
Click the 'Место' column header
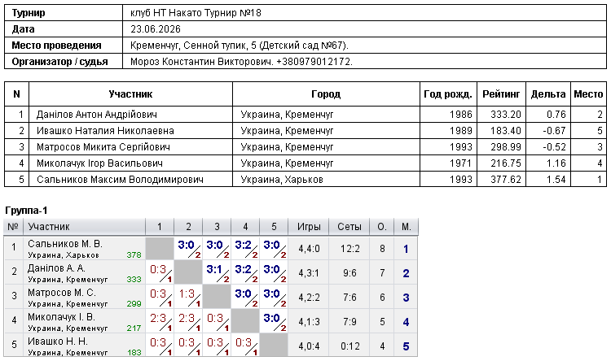(x=588, y=94)
